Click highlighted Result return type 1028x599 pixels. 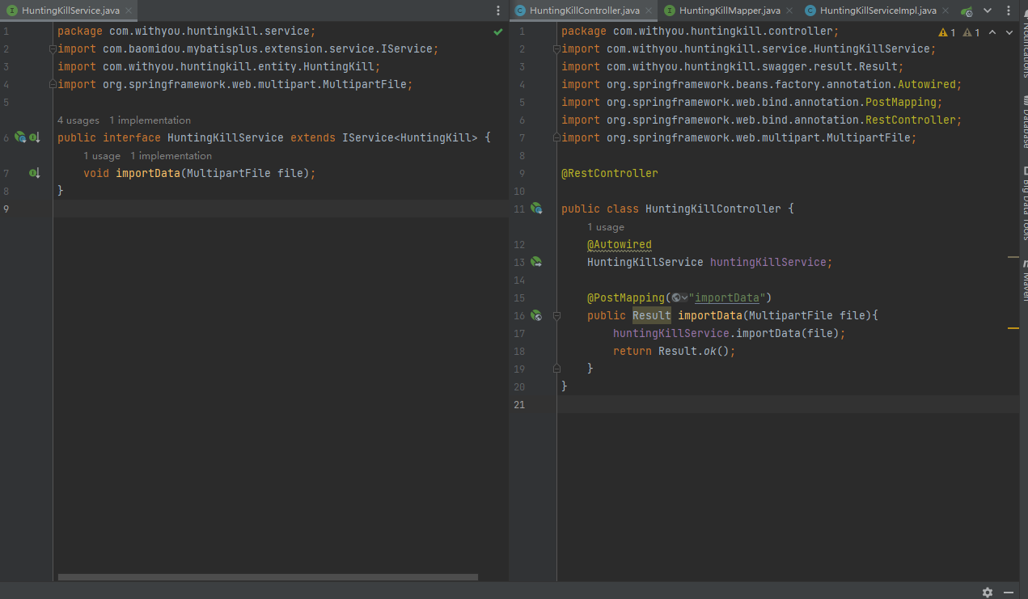[652, 315]
